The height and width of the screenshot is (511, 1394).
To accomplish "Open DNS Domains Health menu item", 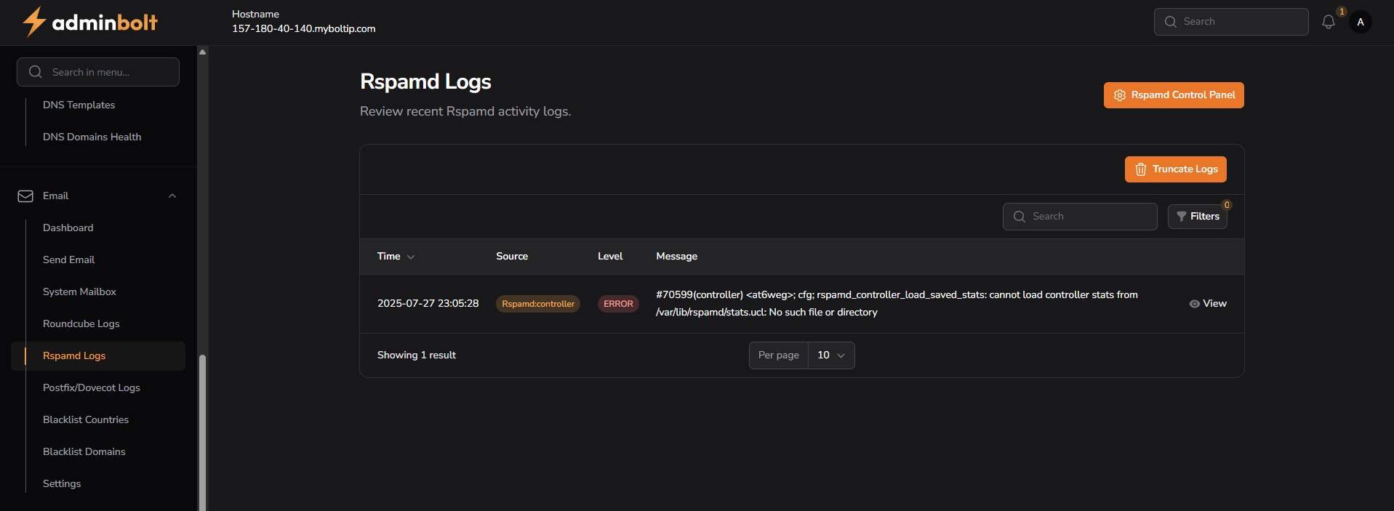I will pos(92,137).
